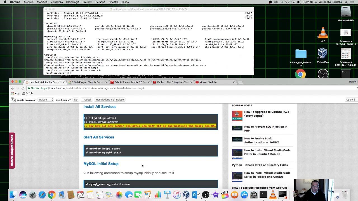
Task: Select Macintosh HD drive on desktop
Action: [346, 14]
